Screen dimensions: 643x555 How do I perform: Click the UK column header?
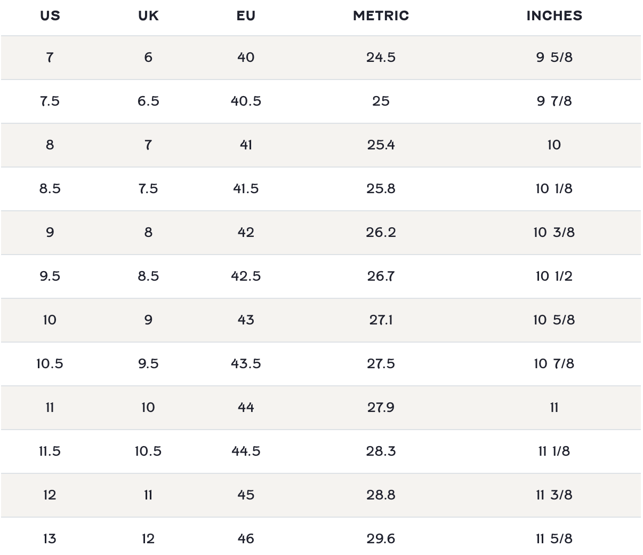coord(148,15)
